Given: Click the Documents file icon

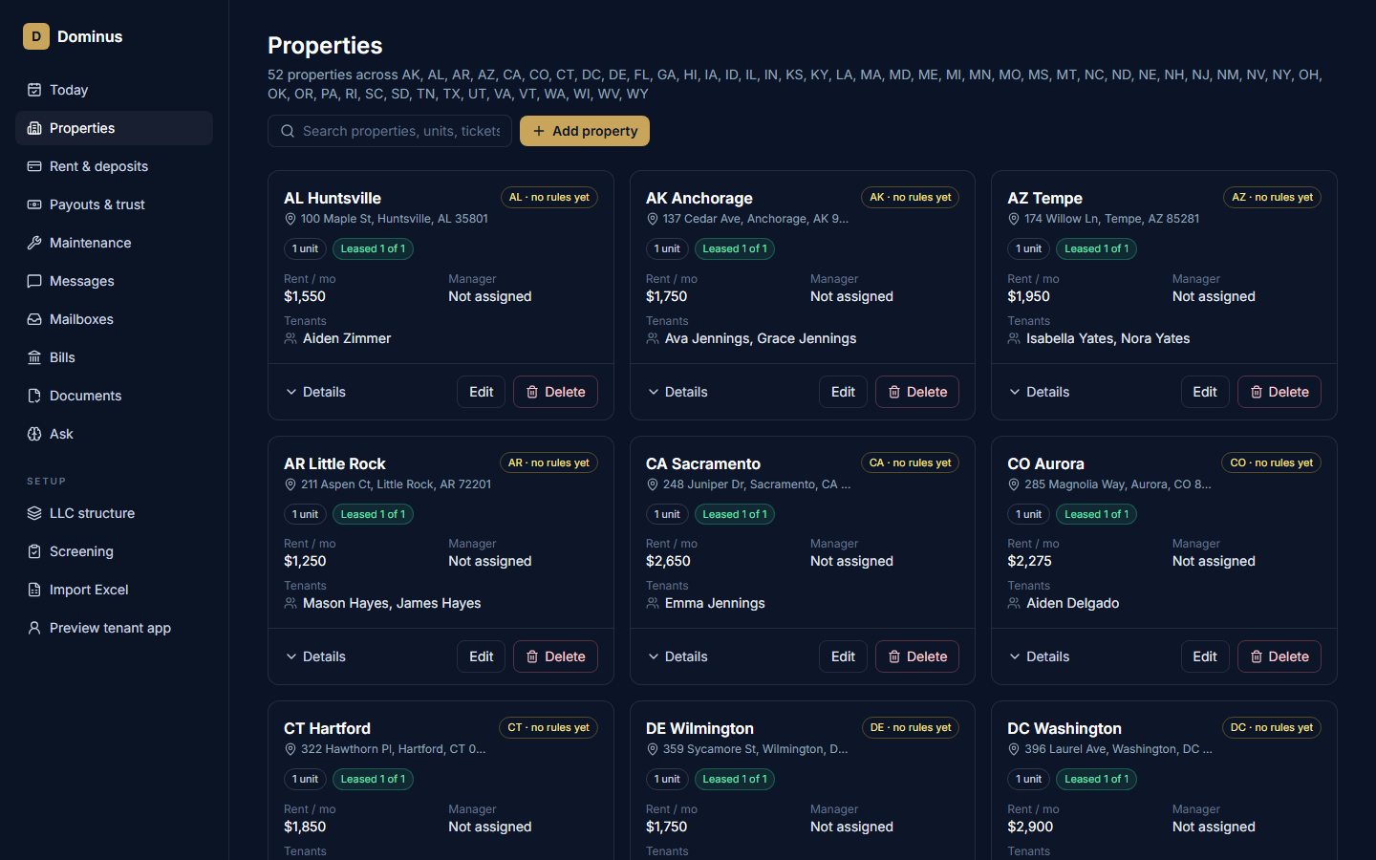Looking at the screenshot, I should pyautogui.click(x=34, y=396).
